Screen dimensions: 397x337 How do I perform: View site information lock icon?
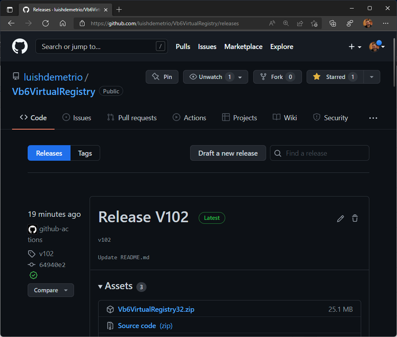pos(82,23)
